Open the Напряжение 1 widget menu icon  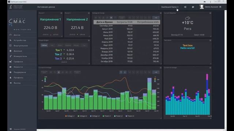61,13
